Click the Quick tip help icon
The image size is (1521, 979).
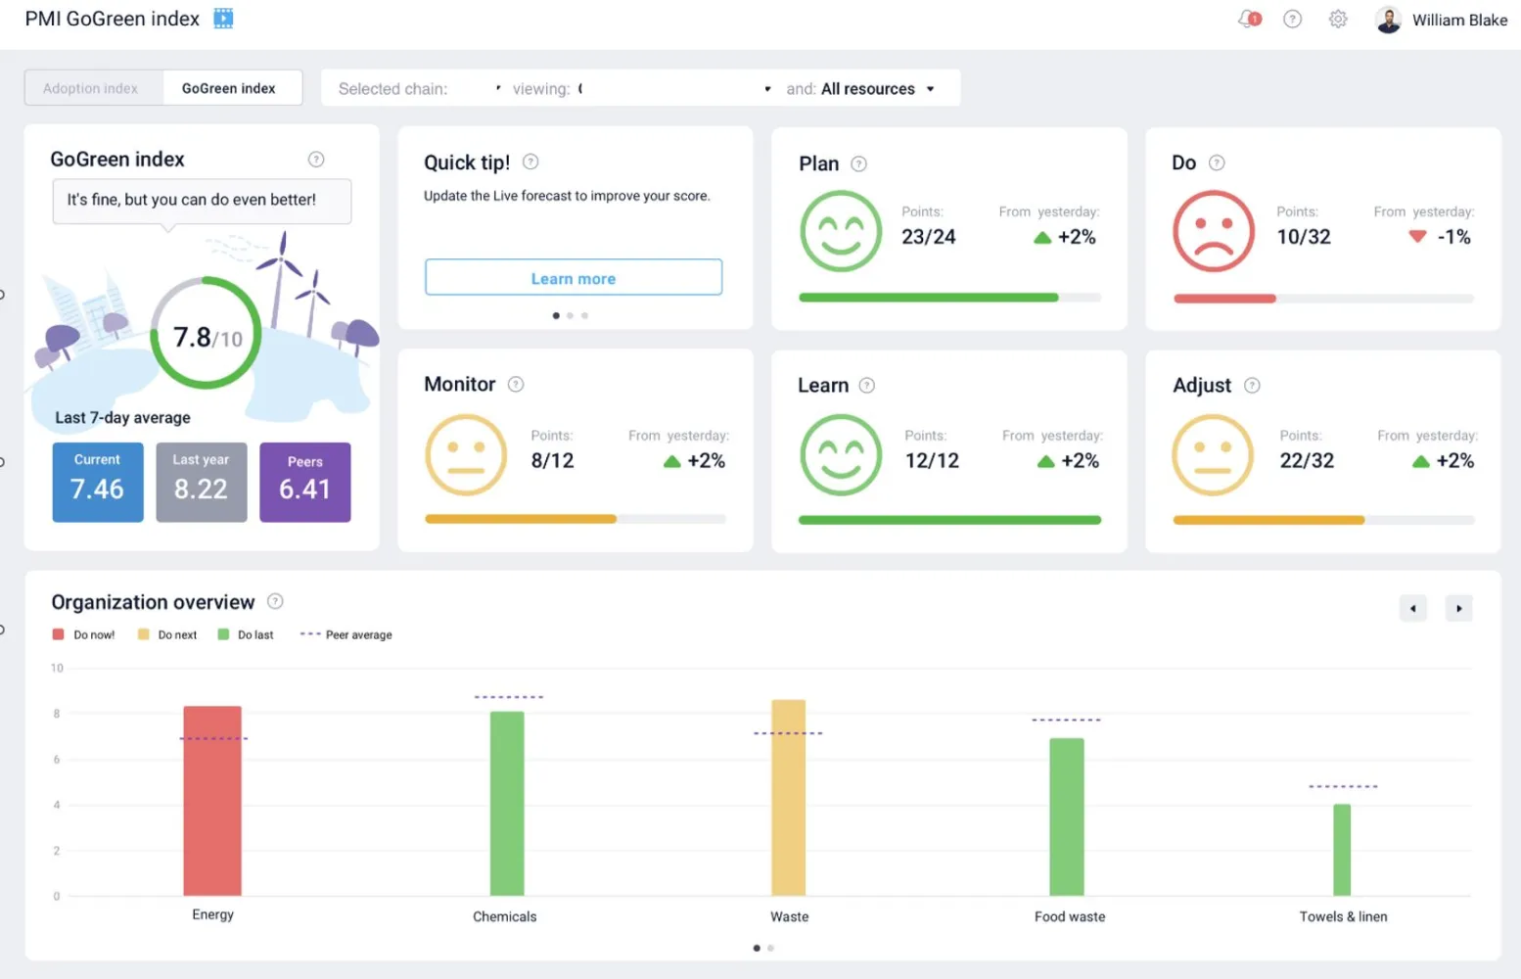(x=530, y=162)
